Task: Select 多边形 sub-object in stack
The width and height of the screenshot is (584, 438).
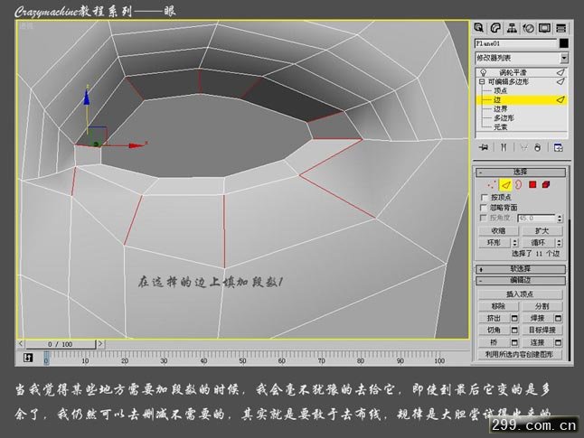Action: tap(504, 118)
